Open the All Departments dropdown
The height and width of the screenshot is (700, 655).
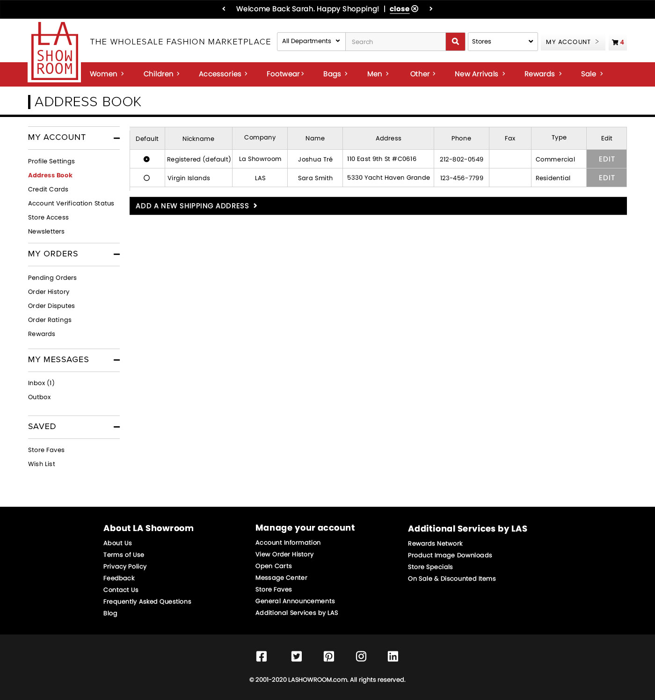point(311,41)
